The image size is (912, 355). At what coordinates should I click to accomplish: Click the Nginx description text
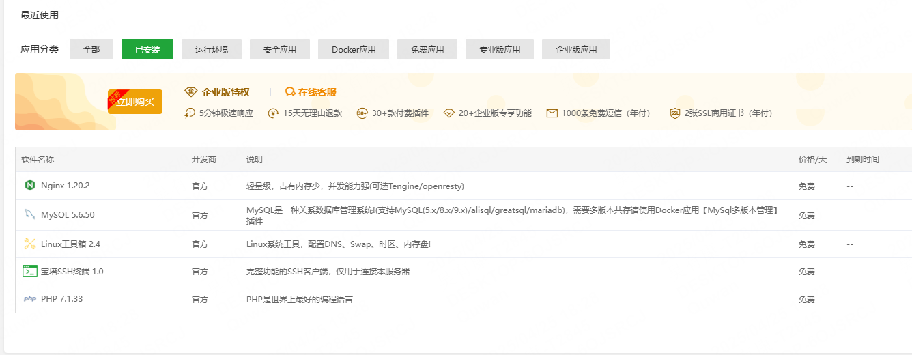pos(355,186)
